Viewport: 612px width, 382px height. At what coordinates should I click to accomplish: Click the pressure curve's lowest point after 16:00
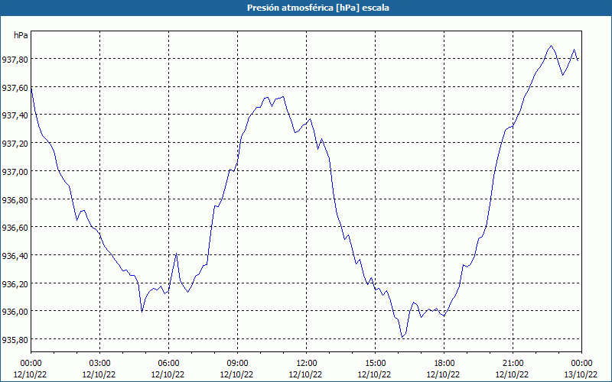coord(402,337)
